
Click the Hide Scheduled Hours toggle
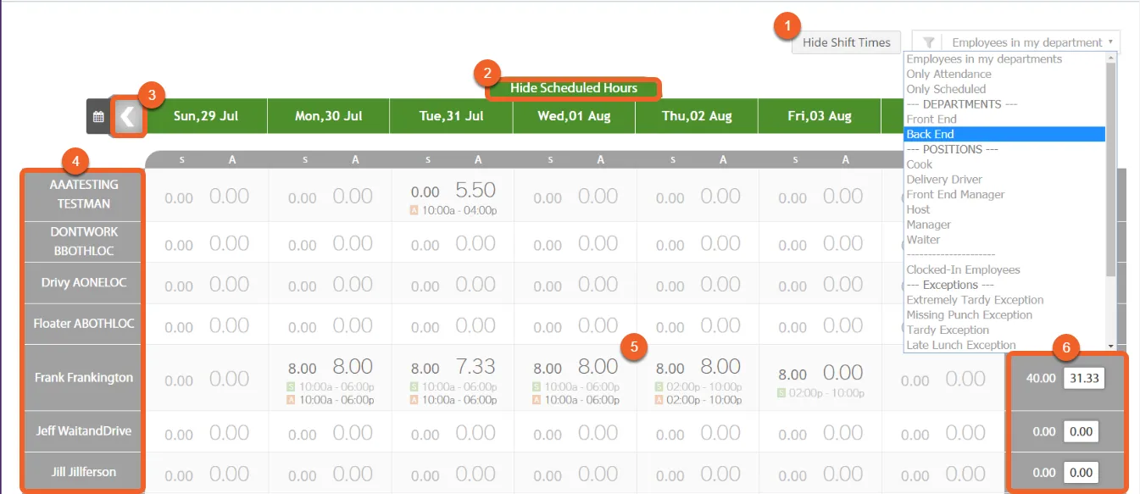[x=574, y=88]
